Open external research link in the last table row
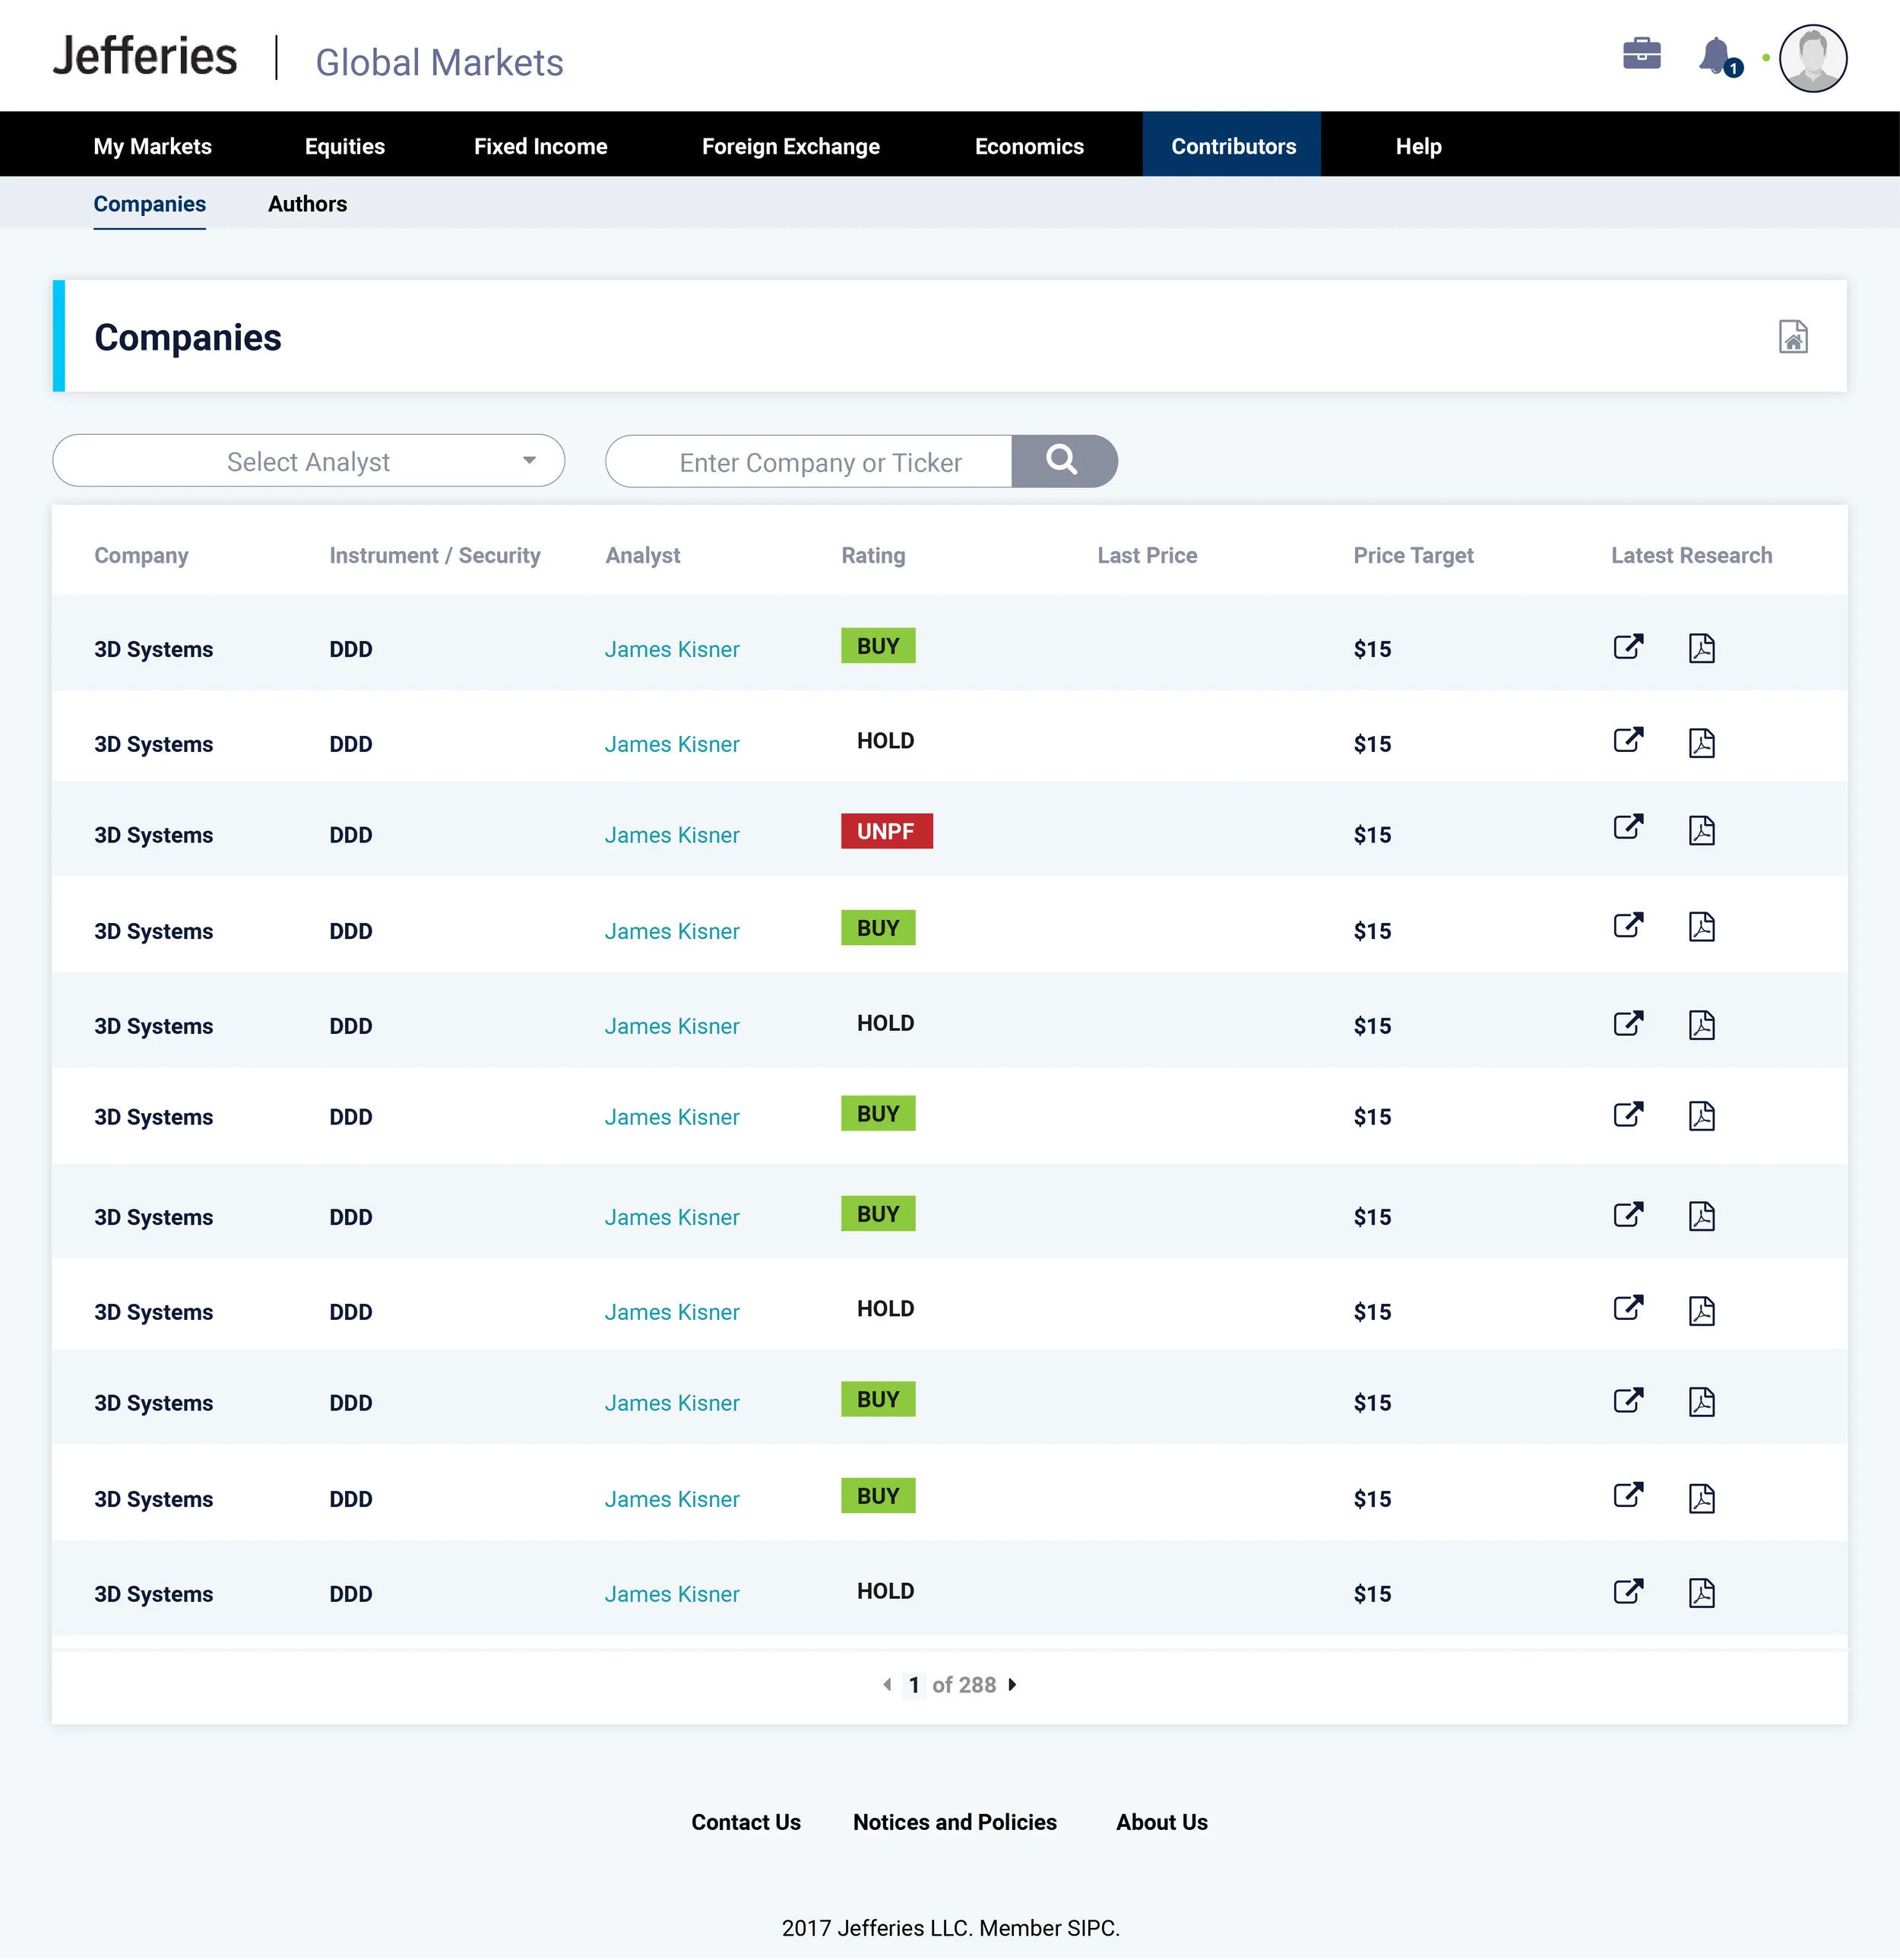 (1628, 1591)
